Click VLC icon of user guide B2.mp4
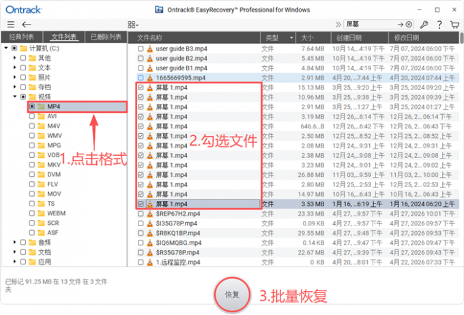This screenshot has width=464, height=315. coord(150,58)
